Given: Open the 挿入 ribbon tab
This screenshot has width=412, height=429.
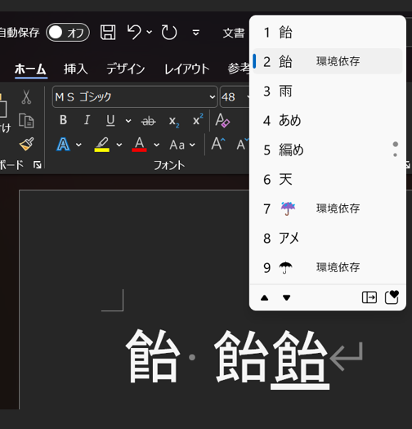Looking at the screenshot, I should 76,69.
